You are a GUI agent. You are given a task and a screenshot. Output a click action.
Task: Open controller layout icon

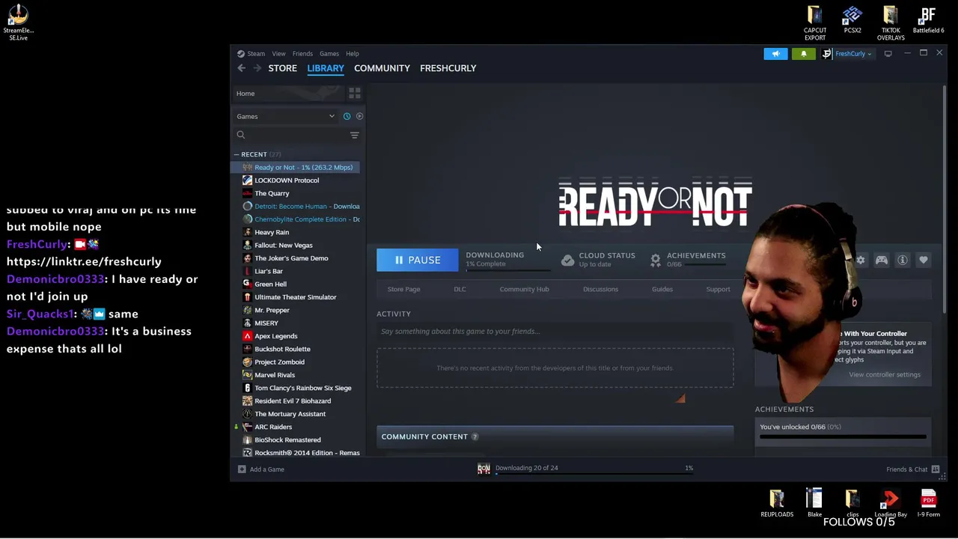click(x=882, y=260)
